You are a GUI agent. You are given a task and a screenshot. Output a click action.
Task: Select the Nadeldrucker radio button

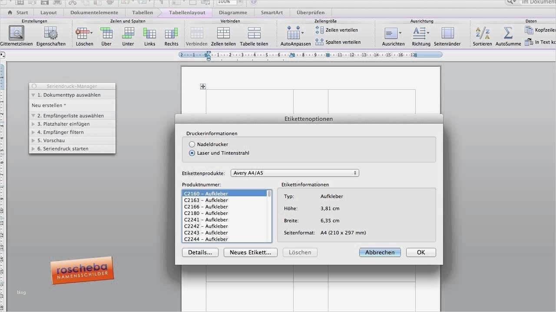(x=192, y=144)
